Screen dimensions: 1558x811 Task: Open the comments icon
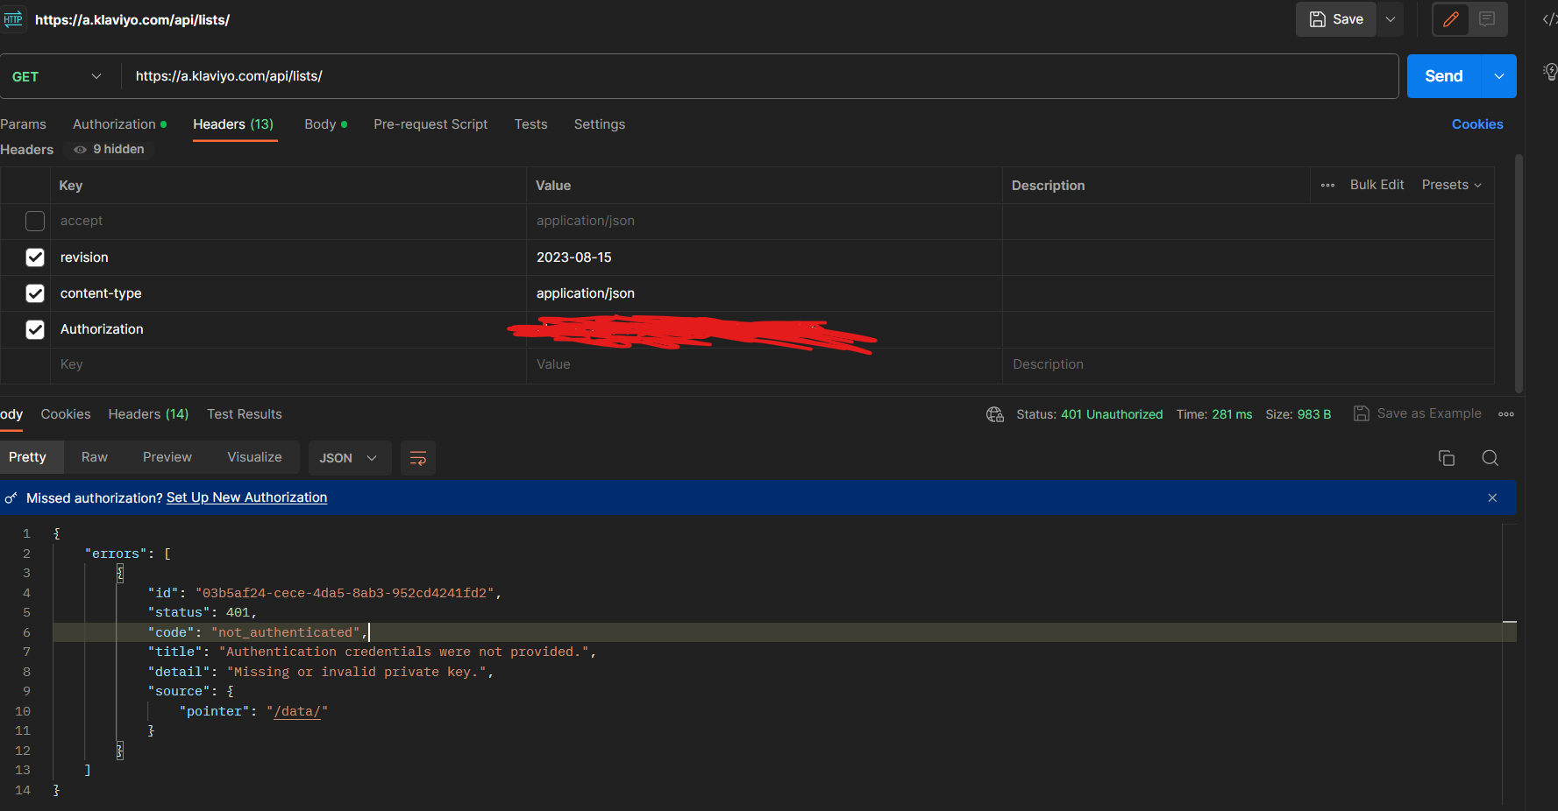click(x=1487, y=19)
